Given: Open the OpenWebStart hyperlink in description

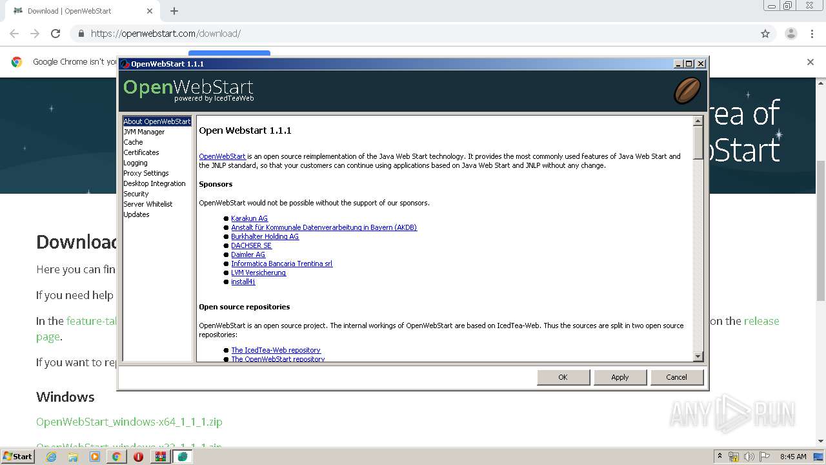Looking at the screenshot, I should coord(222,156).
